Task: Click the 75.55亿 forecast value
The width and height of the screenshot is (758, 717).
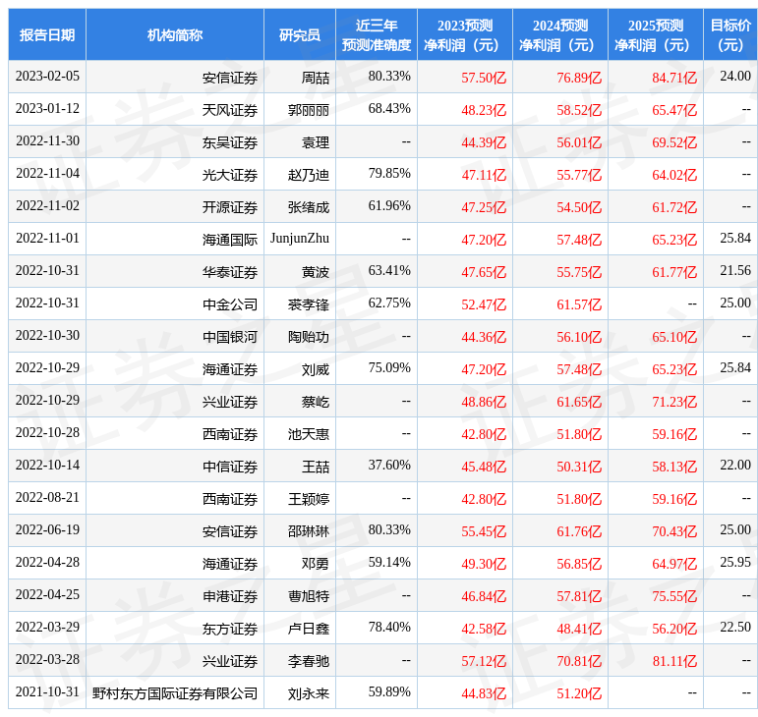Action: [x=674, y=595]
